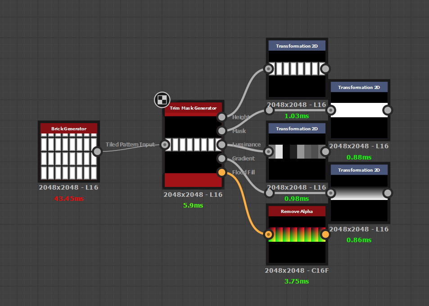Click input connector of the 0.88ms Transformation 2D
Screen dimensions: 429x306
click(331, 110)
